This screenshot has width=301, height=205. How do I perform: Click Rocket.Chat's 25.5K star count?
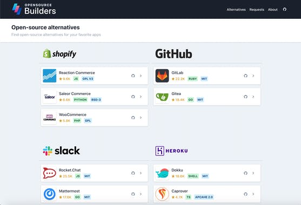point(65,176)
